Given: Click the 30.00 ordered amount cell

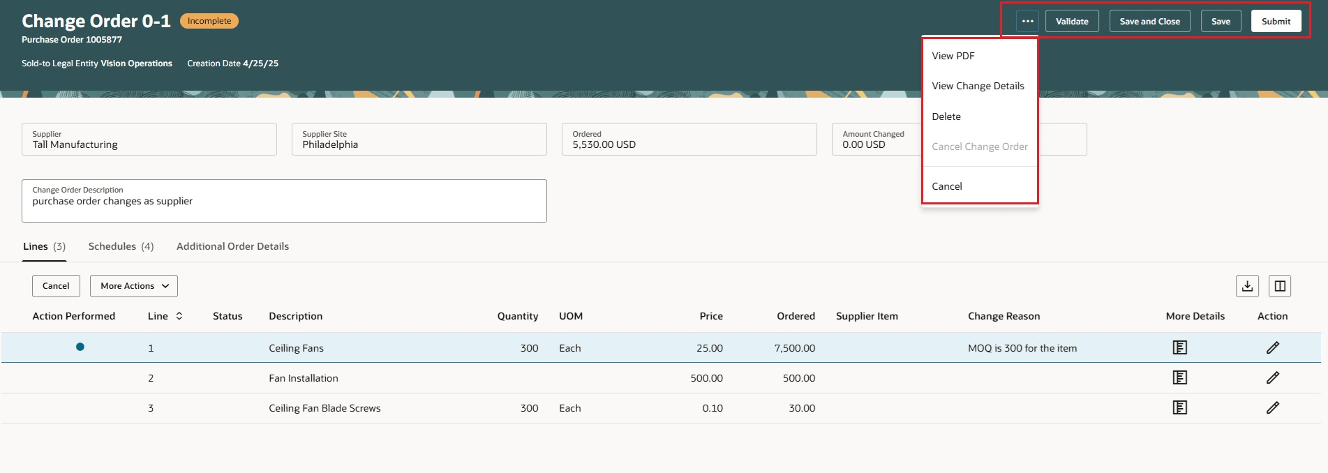Looking at the screenshot, I should click(x=802, y=408).
